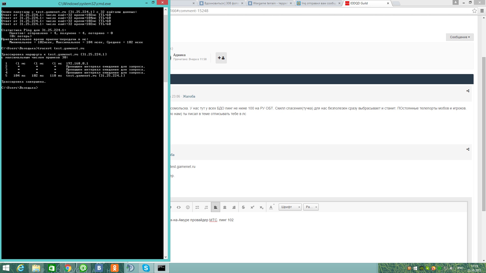
Task: Insert a numbered list
Action: [206, 207]
